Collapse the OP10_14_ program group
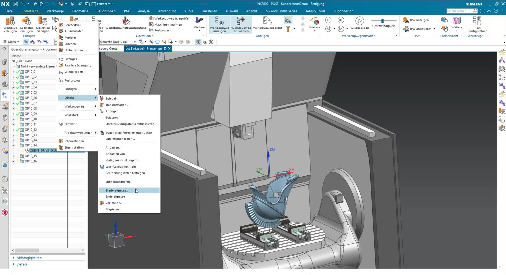506x275 pixels. click(13, 145)
